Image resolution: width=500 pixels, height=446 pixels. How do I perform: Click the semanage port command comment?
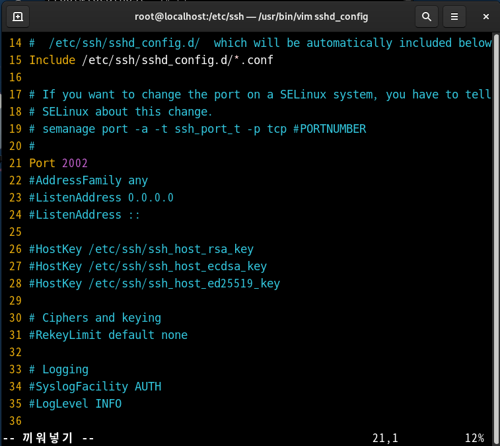coord(197,129)
